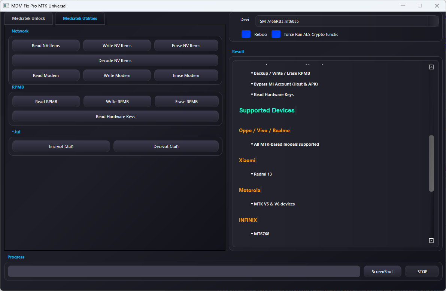Take a ScreenShot of the tool
Image resolution: width=446 pixels, height=291 pixels.
point(382,271)
